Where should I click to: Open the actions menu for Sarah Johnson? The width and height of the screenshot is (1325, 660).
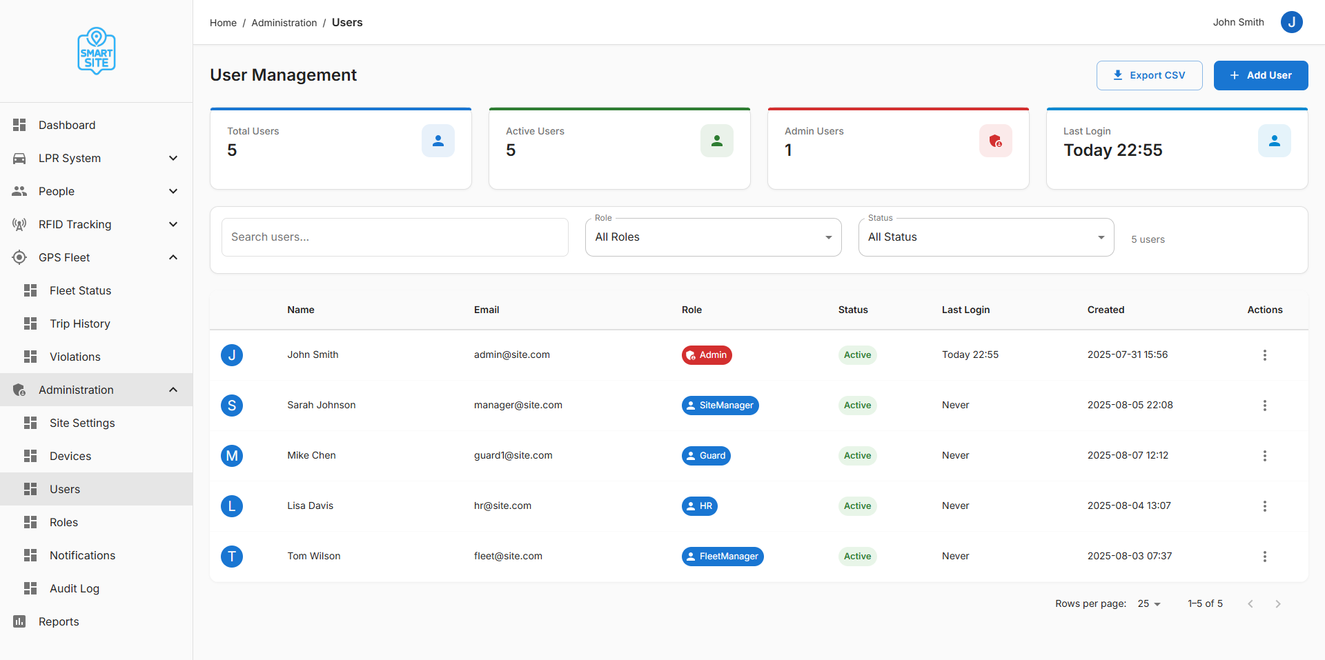coord(1265,406)
